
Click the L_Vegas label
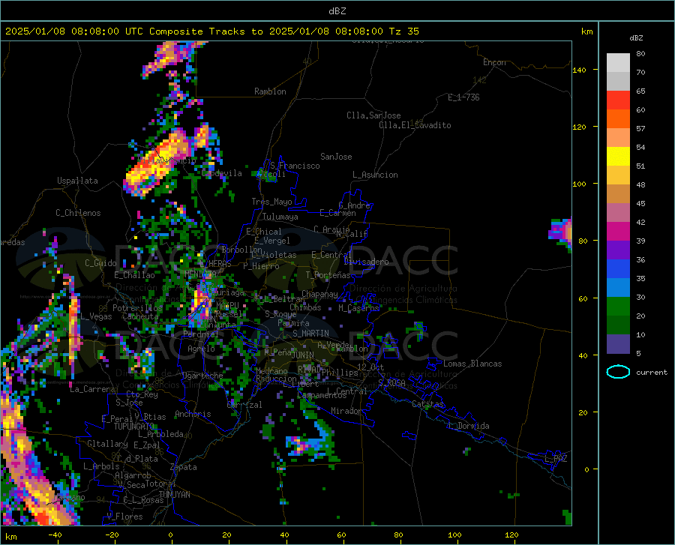(96, 316)
